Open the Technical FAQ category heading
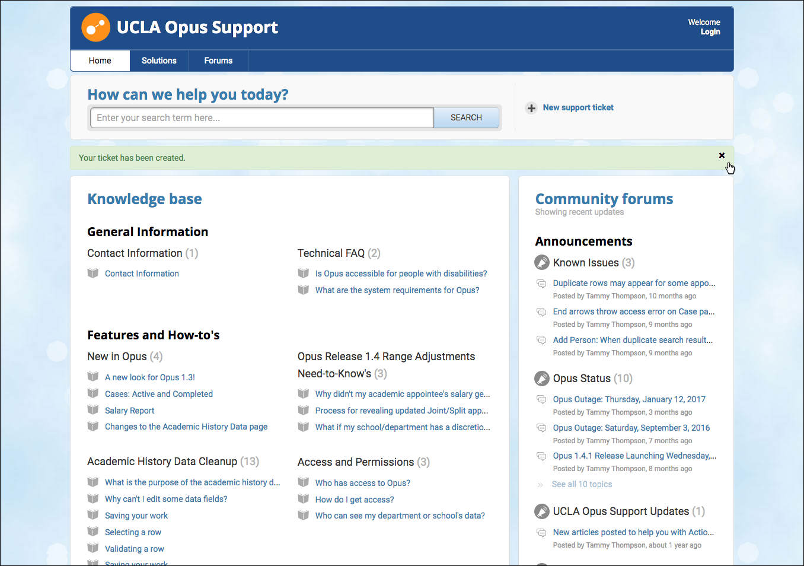The height and width of the screenshot is (566, 804). tap(331, 253)
